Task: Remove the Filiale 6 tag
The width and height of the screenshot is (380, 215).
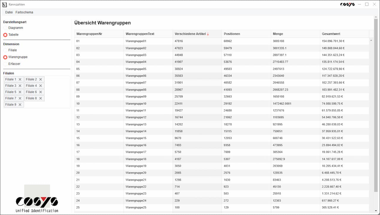Action: [x=41, y=92]
